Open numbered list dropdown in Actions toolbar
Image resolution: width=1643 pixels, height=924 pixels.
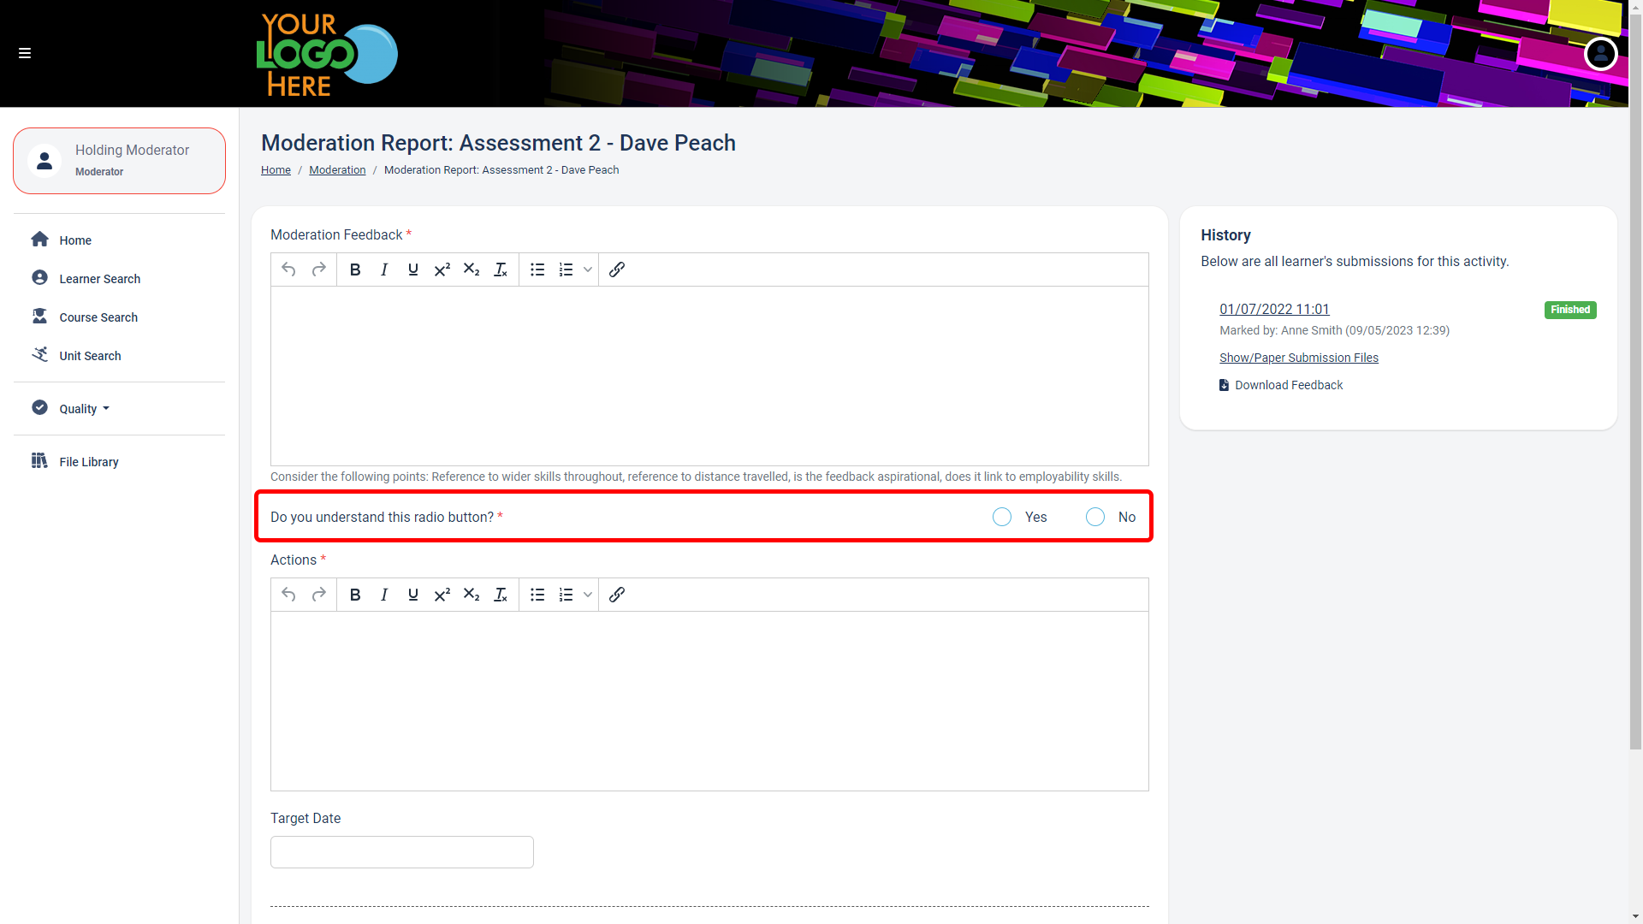(x=588, y=595)
